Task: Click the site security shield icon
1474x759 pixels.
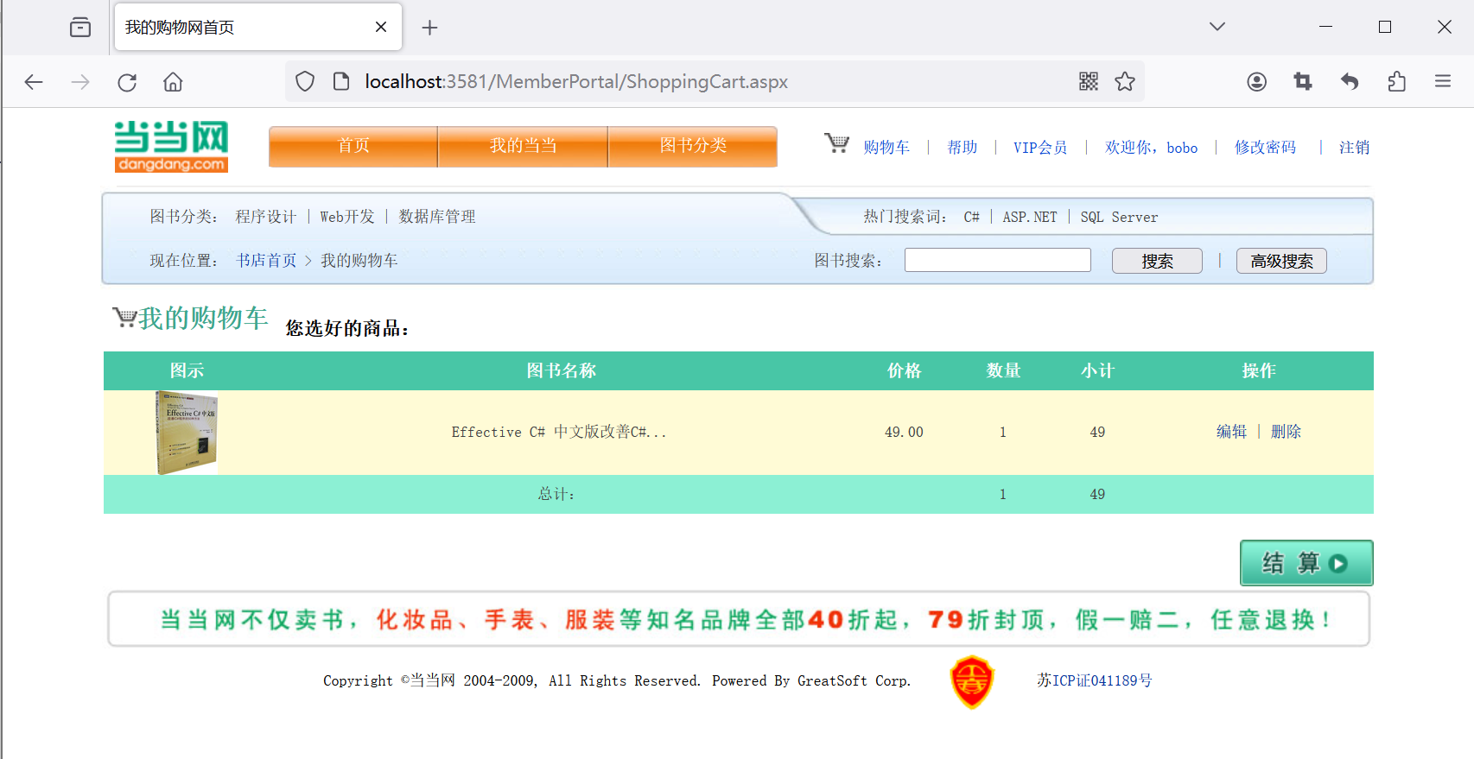Action: coord(305,81)
